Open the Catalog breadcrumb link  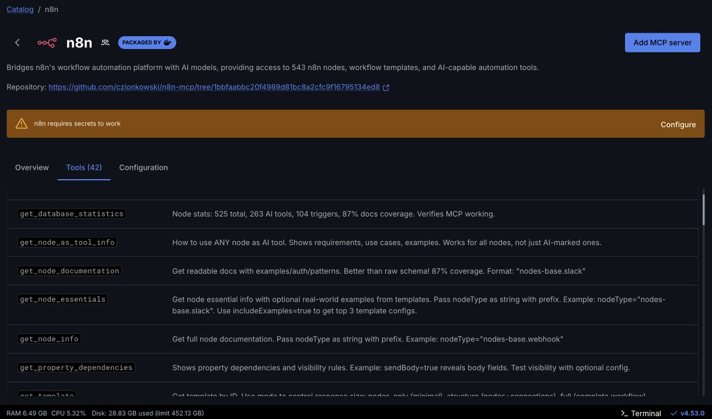point(19,9)
